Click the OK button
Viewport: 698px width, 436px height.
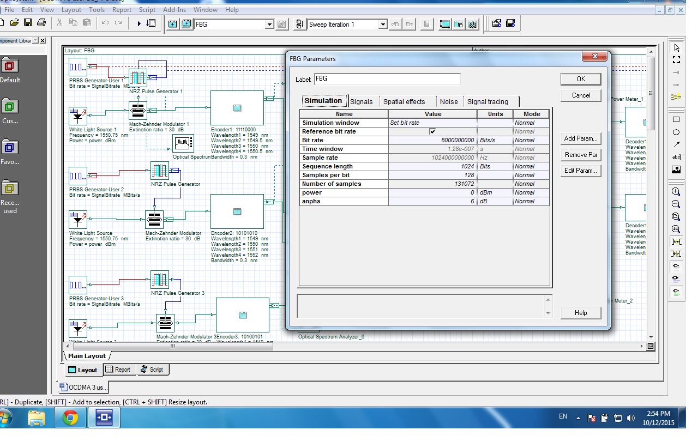pyautogui.click(x=581, y=79)
